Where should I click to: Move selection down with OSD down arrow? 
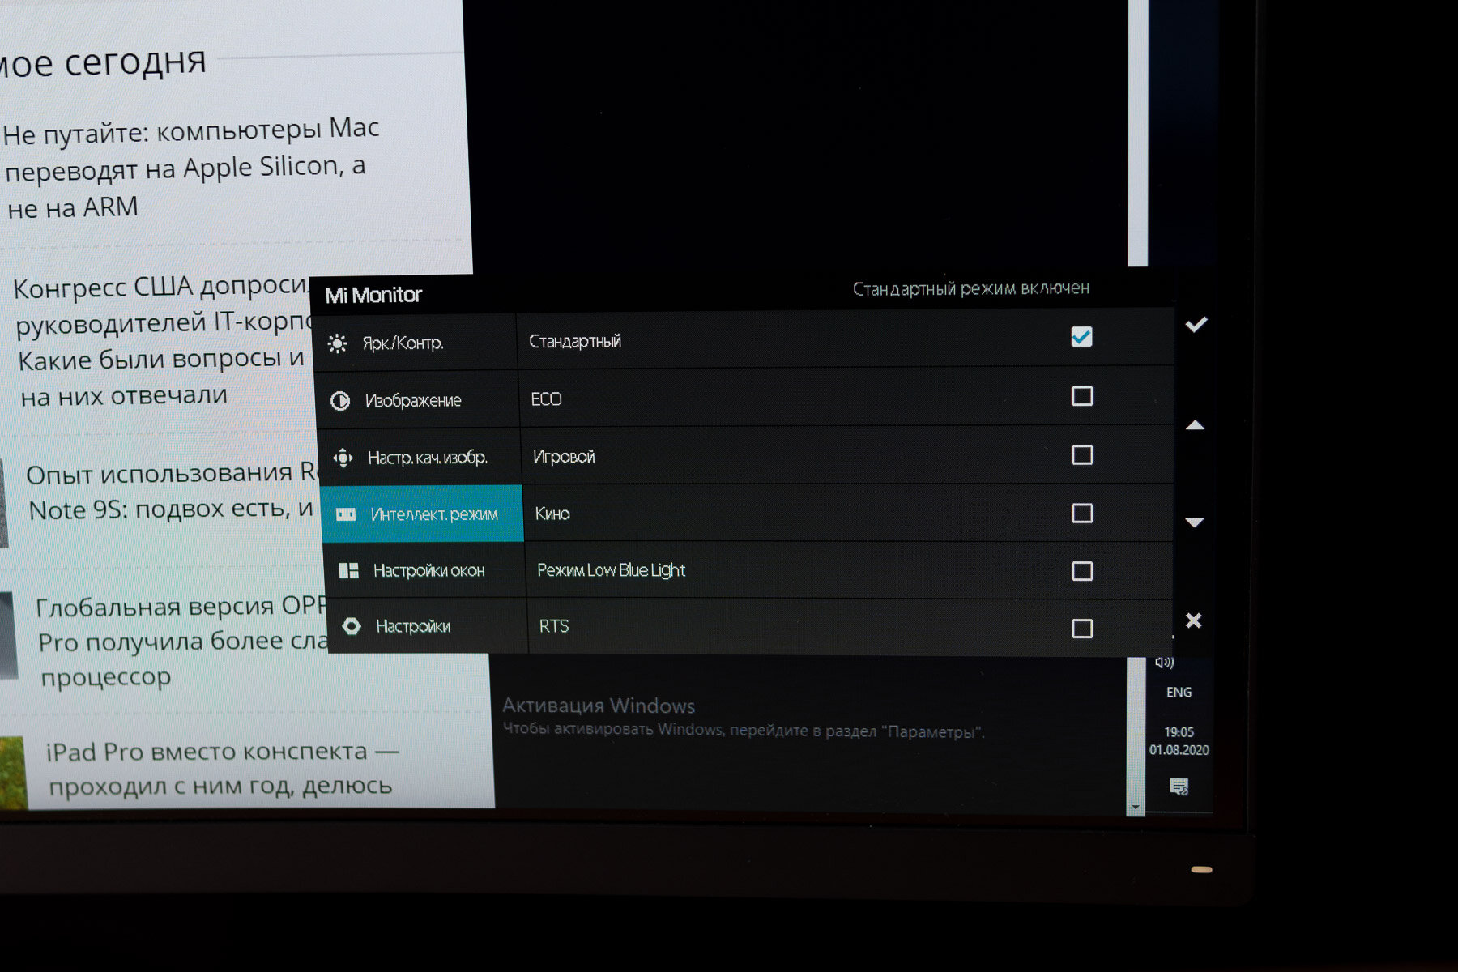tap(1195, 522)
